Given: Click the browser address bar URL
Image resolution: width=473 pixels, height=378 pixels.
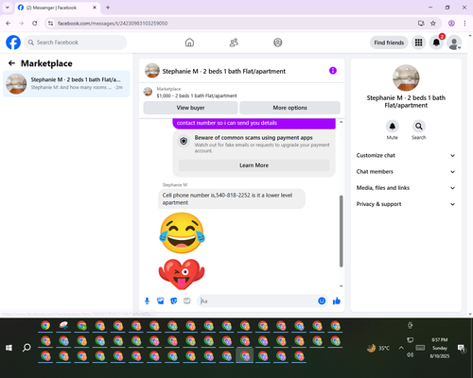Looking at the screenshot, I should click(113, 24).
